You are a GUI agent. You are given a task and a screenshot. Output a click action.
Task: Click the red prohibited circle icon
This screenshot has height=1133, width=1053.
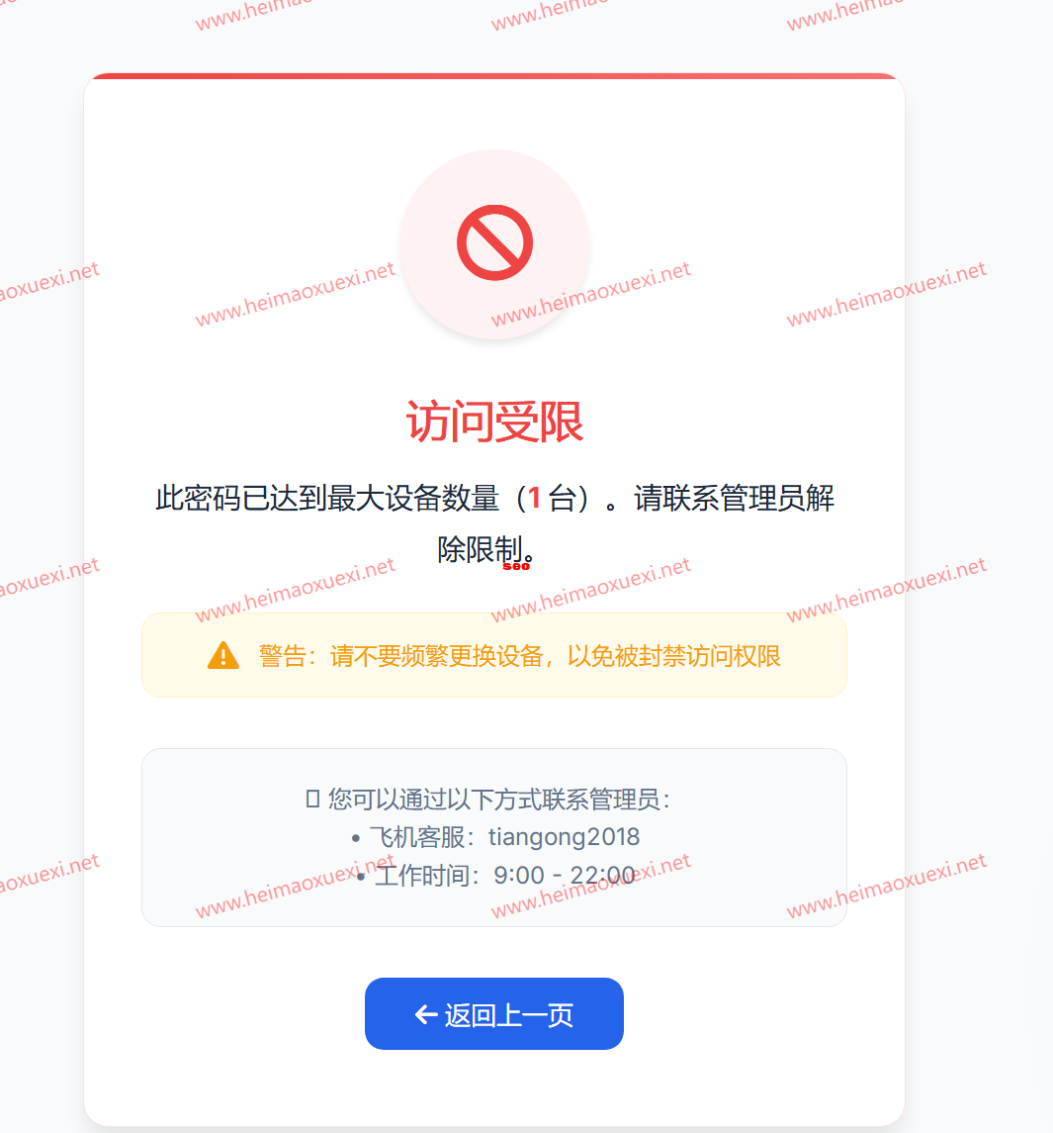pos(494,242)
